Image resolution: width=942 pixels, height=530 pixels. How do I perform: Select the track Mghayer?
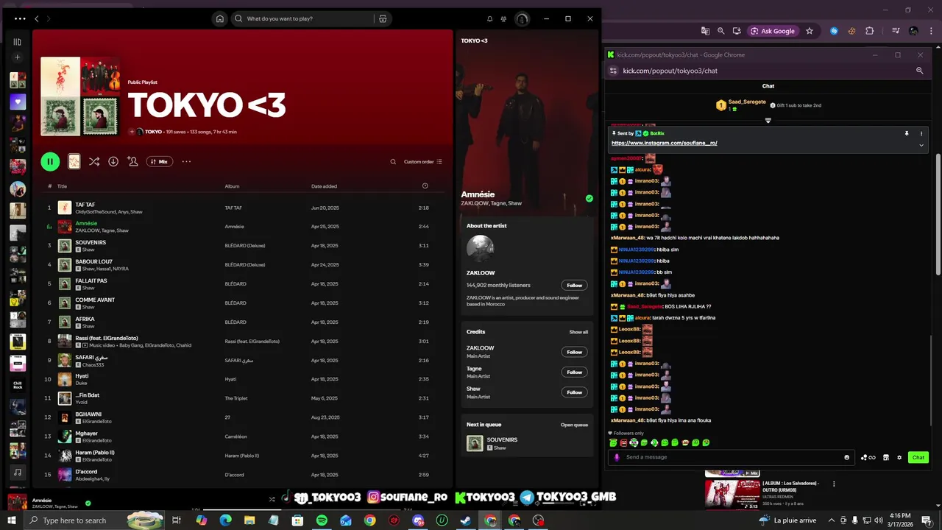(86, 434)
